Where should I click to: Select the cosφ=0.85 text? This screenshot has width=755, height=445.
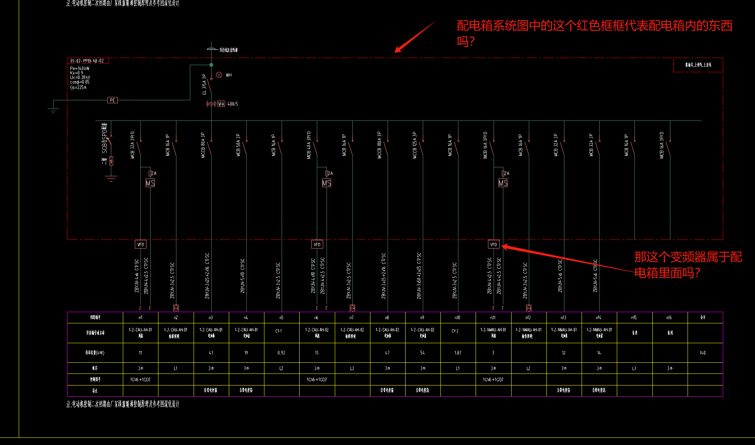pos(80,82)
